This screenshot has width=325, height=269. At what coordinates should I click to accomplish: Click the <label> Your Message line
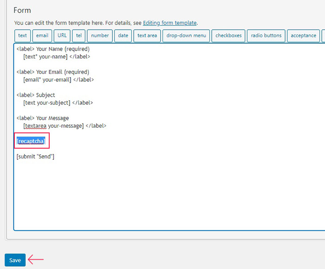[x=43, y=118]
